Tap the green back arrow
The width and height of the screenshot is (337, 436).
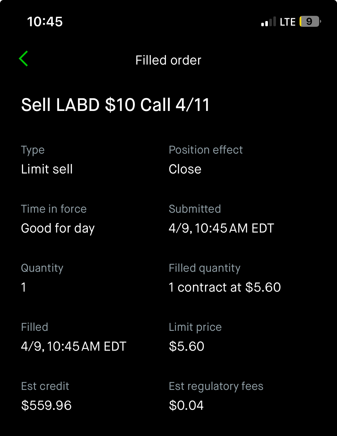[23, 58]
